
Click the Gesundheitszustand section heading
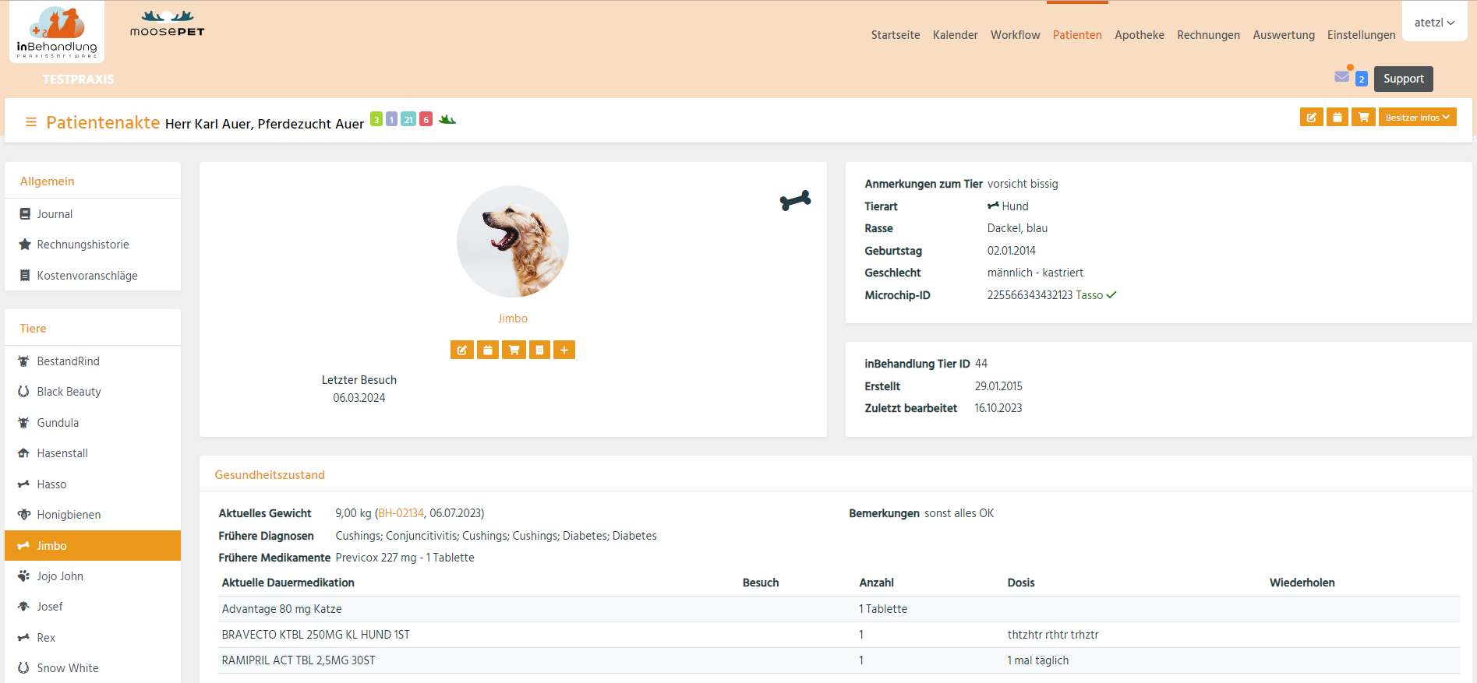(270, 475)
